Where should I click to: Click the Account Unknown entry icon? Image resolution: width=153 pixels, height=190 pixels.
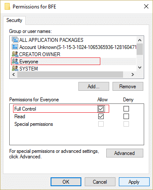(x=15, y=47)
